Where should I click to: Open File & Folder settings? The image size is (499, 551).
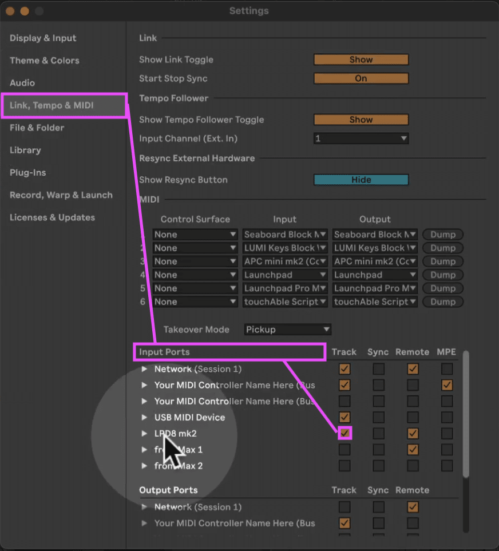(x=37, y=128)
